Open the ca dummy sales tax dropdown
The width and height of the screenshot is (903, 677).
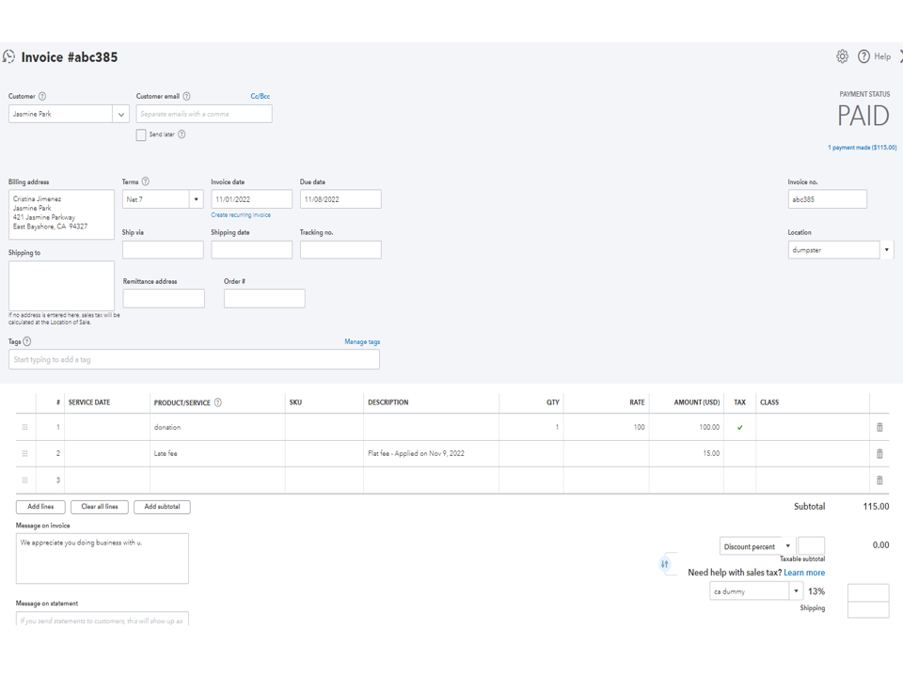(794, 590)
